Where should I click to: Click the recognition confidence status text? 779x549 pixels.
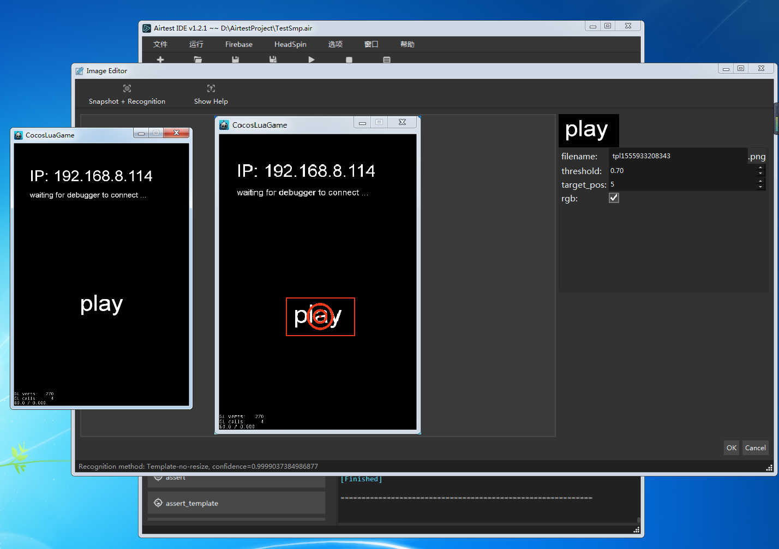(x=198, y=467)
